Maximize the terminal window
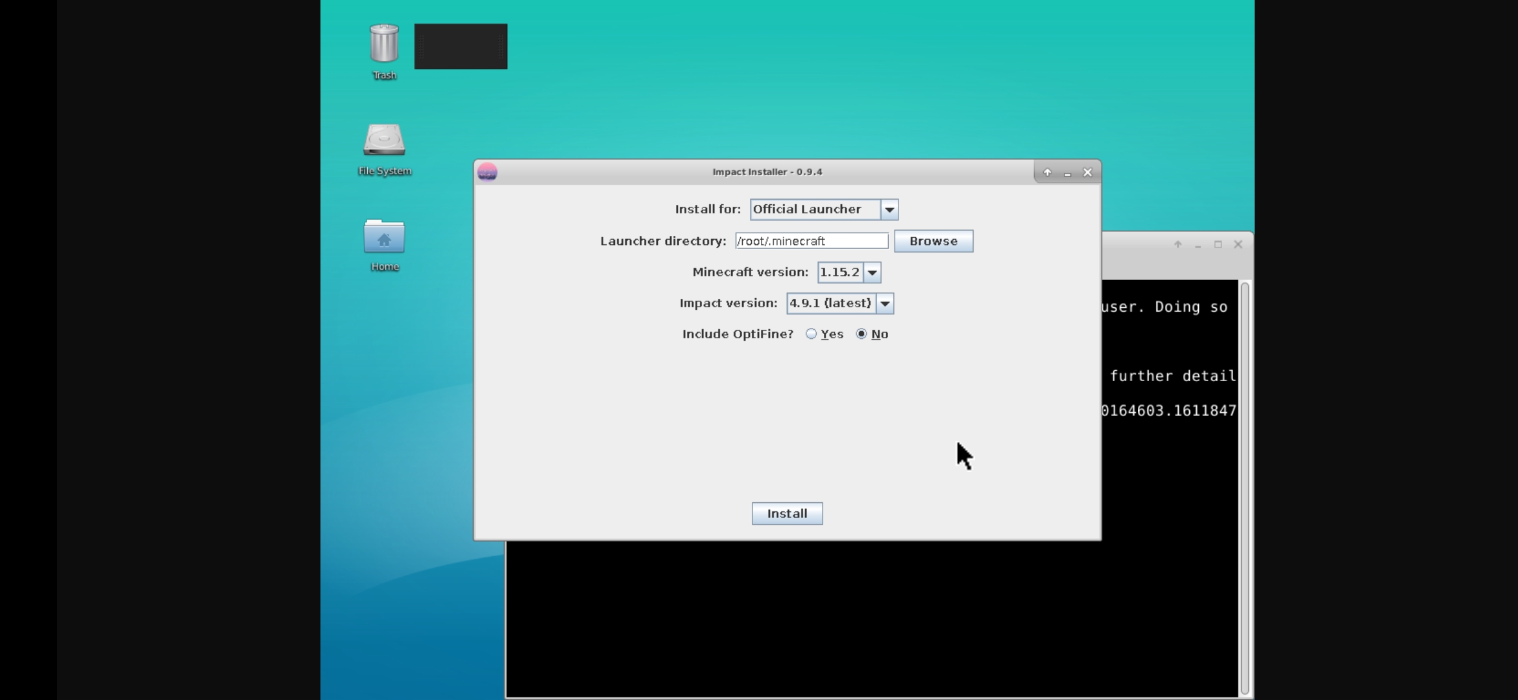Screen dimensions: 1518x700 tap(1219, 244)
